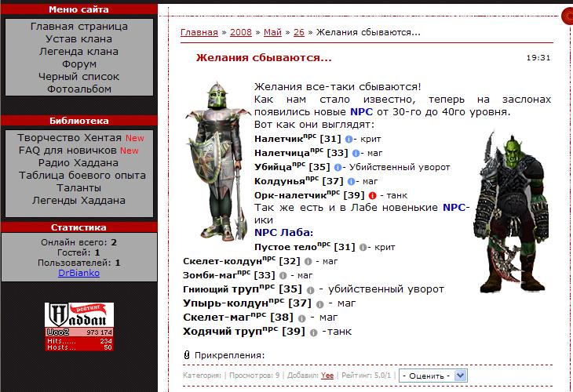Click gray info icon beside Зомби-маг [33]
The image size is (573, 392).
(283, 275)
